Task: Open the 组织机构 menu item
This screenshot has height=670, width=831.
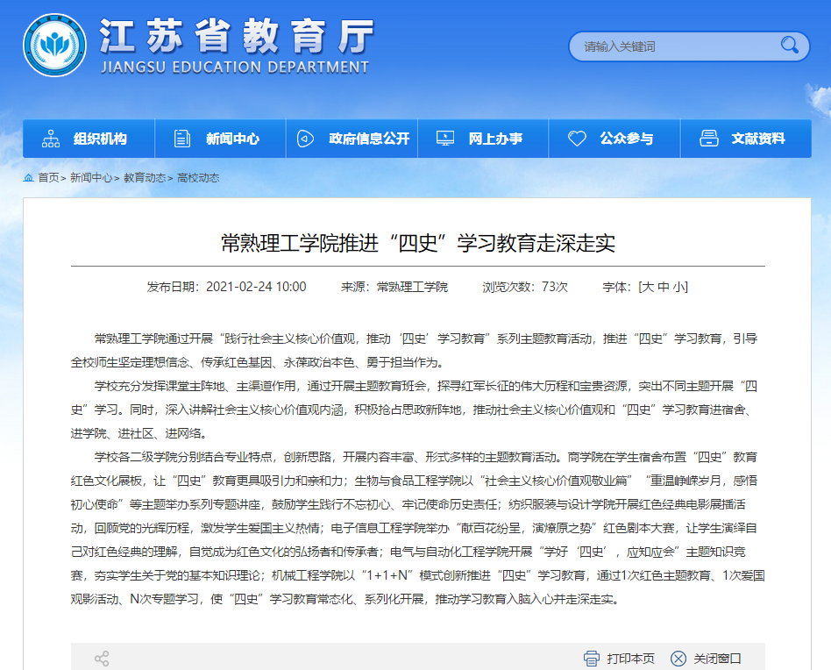Action: pos(89,139)
